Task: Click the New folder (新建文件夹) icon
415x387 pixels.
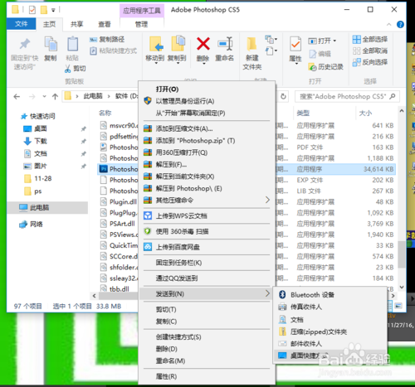Action: (251, 44)
